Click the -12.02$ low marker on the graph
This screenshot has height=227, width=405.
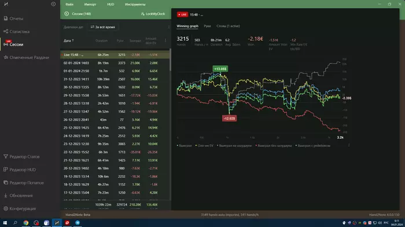click(x=229, y=119)
